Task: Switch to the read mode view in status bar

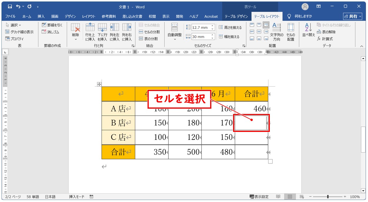Action: [x=278, y=197]
